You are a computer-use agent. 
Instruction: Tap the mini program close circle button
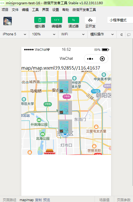pos(102,59)
